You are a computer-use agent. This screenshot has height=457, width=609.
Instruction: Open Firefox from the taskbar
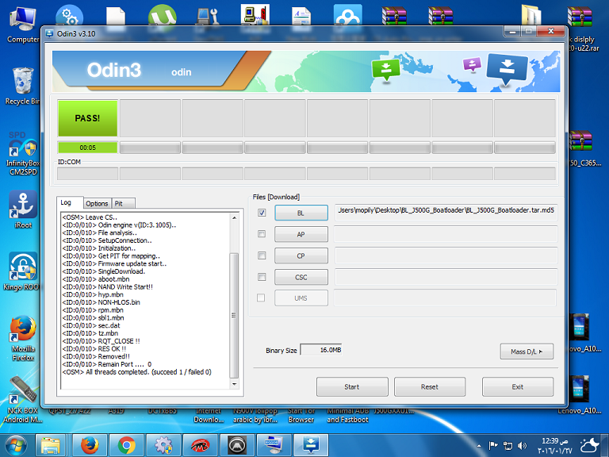(90, 445)
